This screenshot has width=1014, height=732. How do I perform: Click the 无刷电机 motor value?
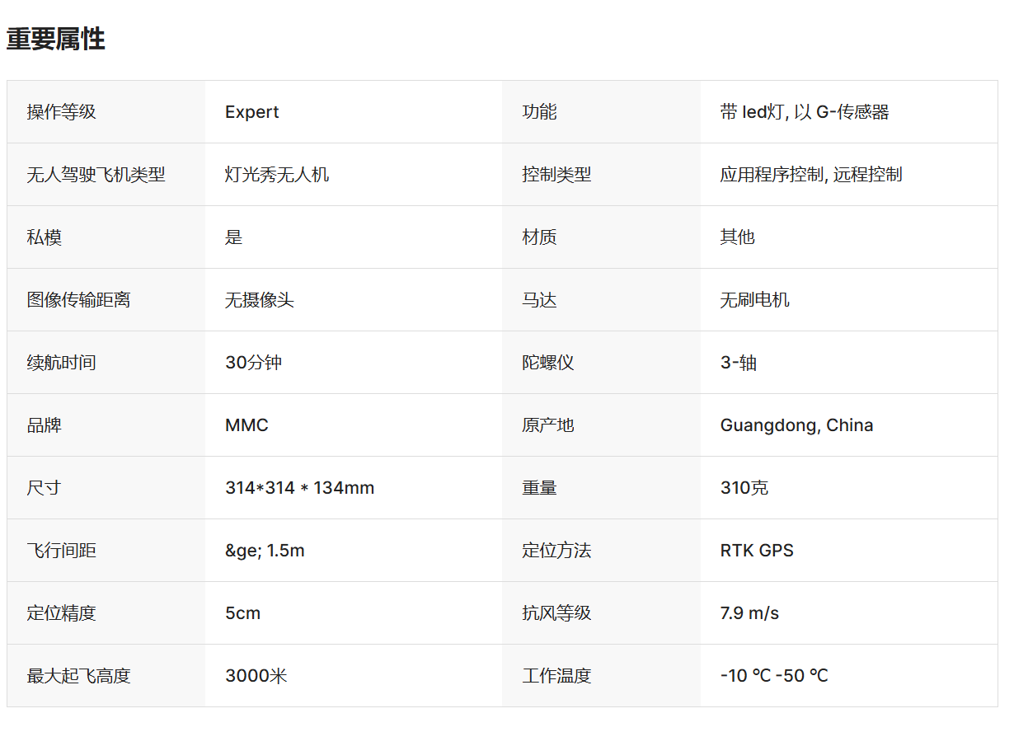pos(755,300)
